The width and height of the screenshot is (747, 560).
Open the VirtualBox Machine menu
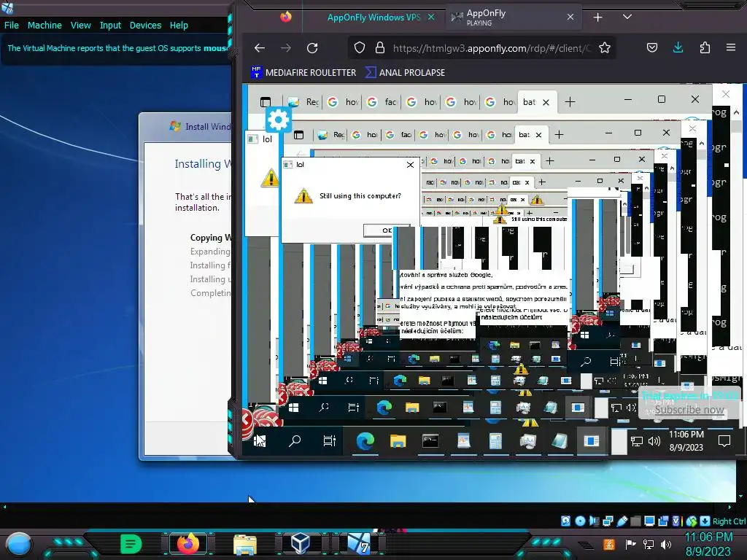point(44,26)
